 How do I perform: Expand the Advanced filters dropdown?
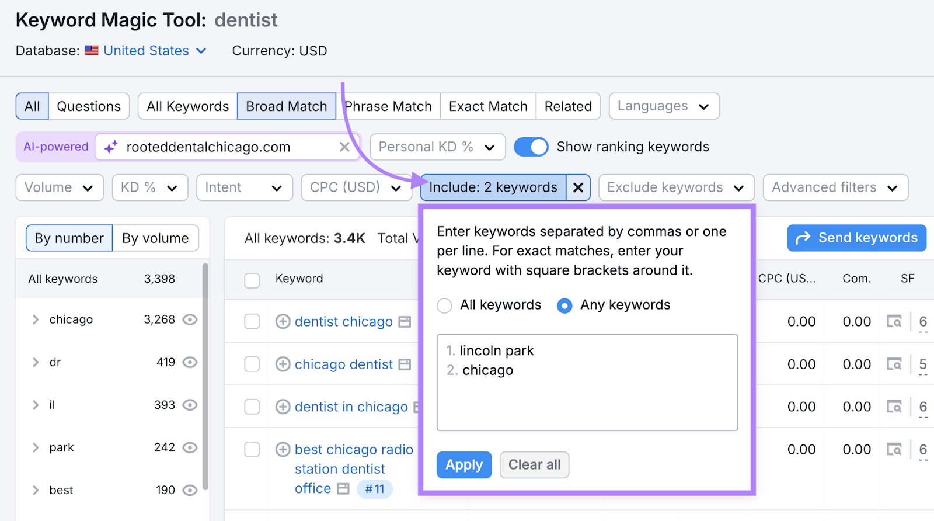[835, 187]
